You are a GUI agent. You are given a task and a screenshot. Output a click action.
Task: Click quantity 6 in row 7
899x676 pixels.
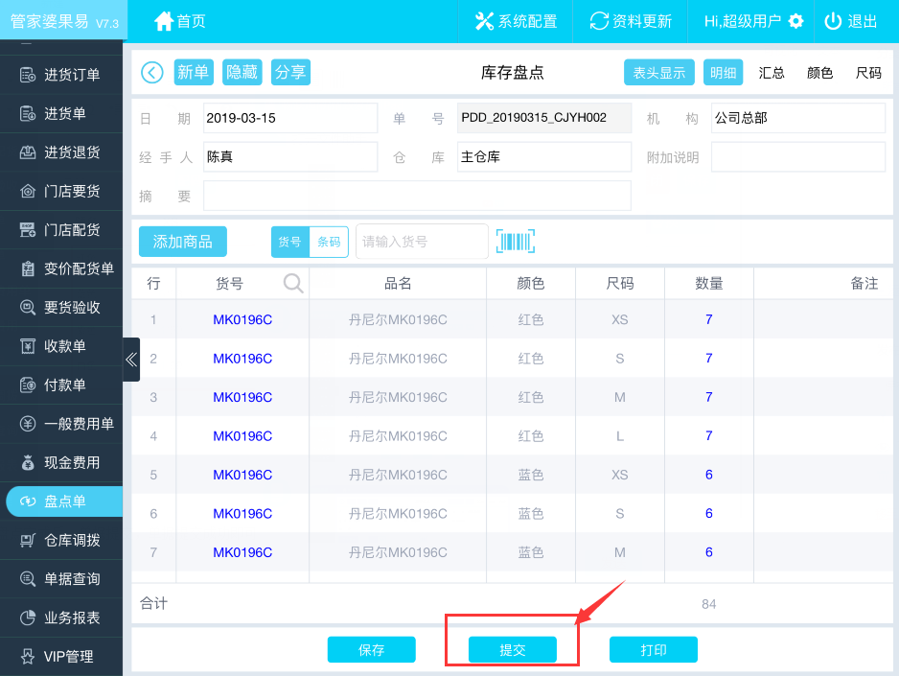(x=708, y=552)
